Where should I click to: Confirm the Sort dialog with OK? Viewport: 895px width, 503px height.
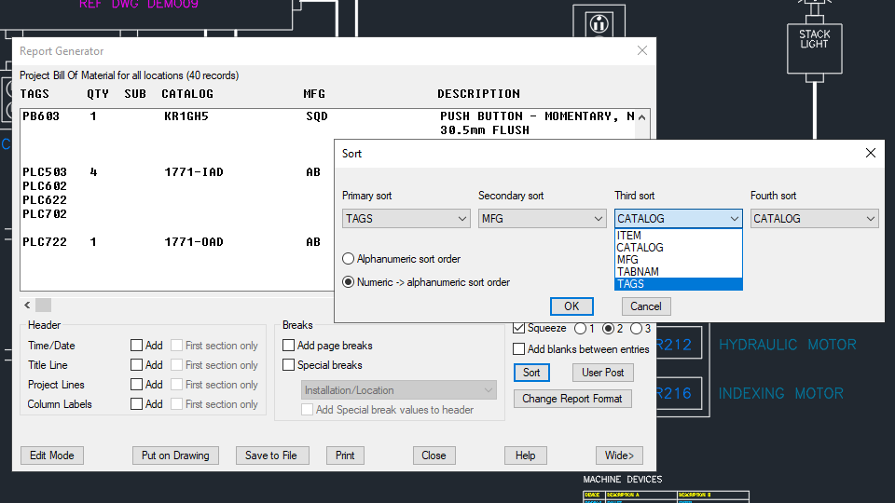(x=571, y=306)
